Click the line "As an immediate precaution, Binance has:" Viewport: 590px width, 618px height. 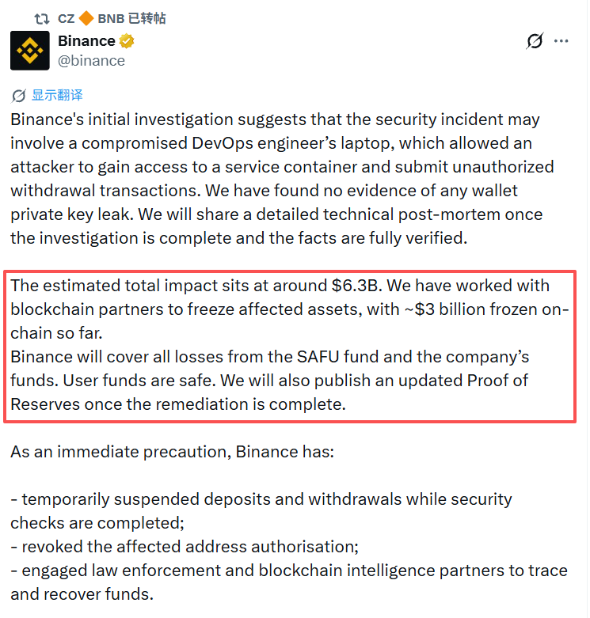coord(173,452)
